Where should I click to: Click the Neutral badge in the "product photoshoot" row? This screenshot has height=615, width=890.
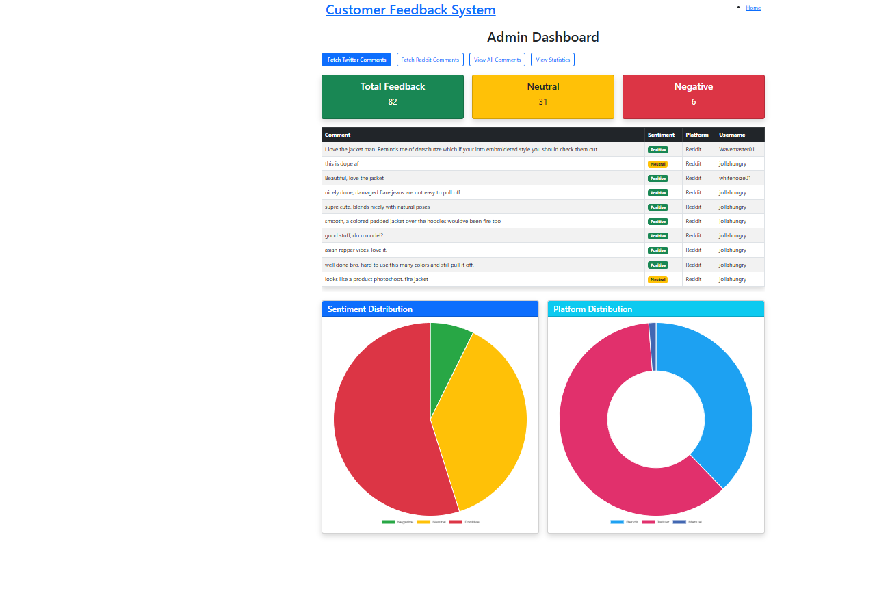[x=657, y=280]
